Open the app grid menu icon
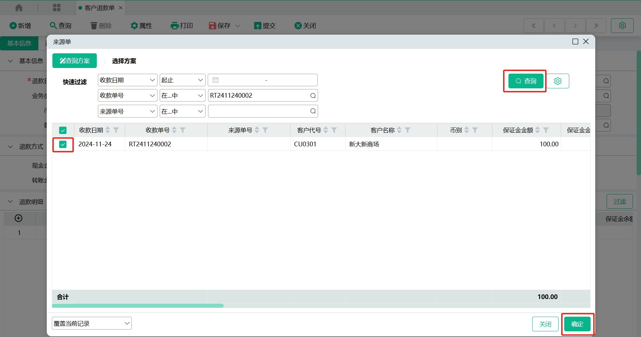Viewport: 641px width, 337px height. click(x=57, y=8)
